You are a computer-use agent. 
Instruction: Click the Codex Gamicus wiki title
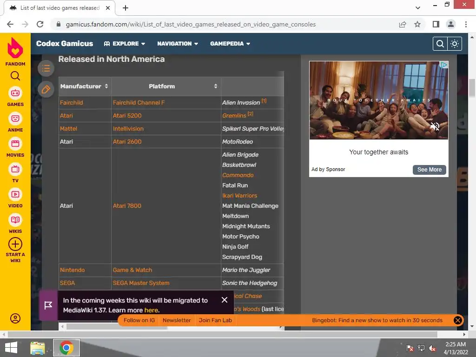coord(65,43)
